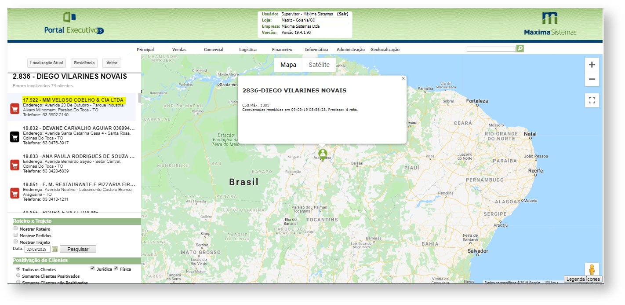Click the Brasil country label on map
The width and height of the screenshot is (625, 305).
(x=244, y=182)
